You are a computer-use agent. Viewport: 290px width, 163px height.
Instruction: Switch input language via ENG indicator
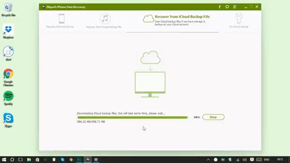point(266,159)
